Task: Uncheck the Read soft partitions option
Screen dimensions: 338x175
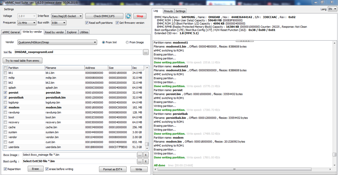Action: 87,23
